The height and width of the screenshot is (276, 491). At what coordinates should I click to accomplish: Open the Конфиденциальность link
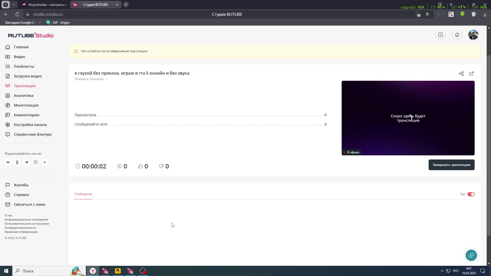(20, 228)
